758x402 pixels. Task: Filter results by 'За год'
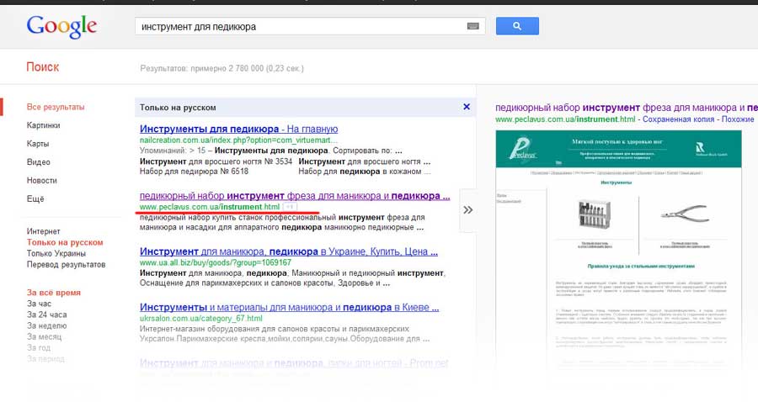click(x=39, y=347)
